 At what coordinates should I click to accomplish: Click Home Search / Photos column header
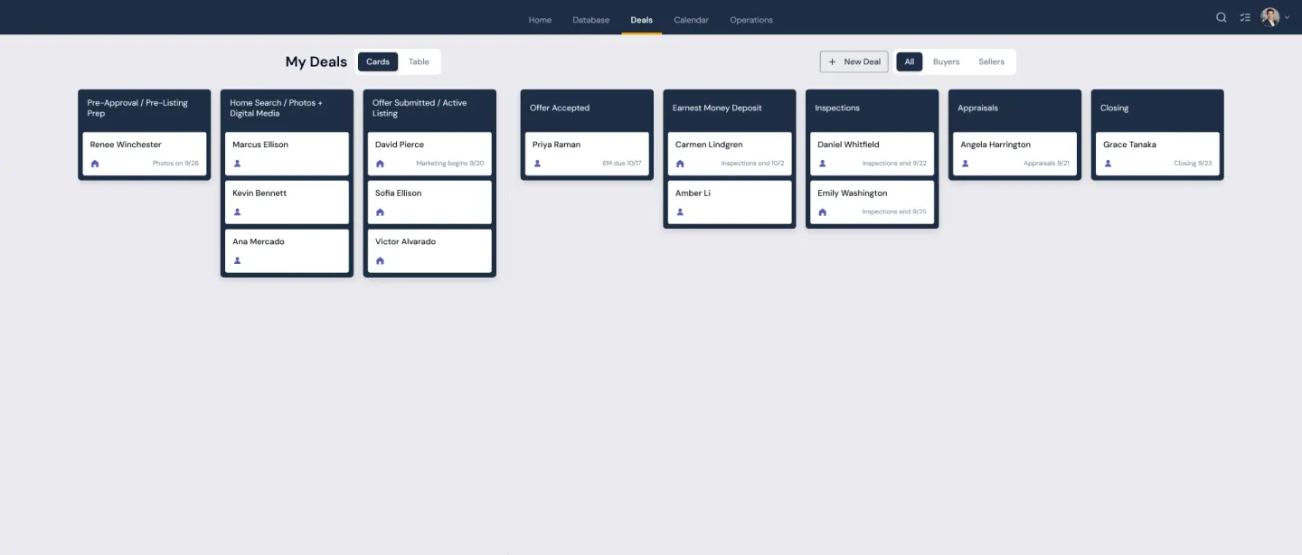click(x=287, y=108)
